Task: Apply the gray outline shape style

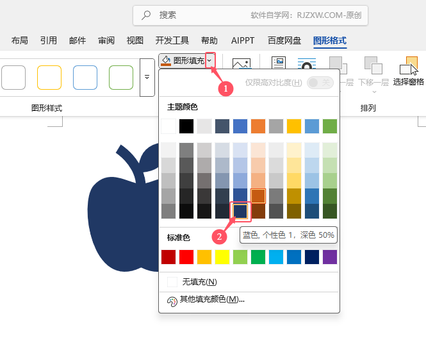Action: (x=13, y=78)
